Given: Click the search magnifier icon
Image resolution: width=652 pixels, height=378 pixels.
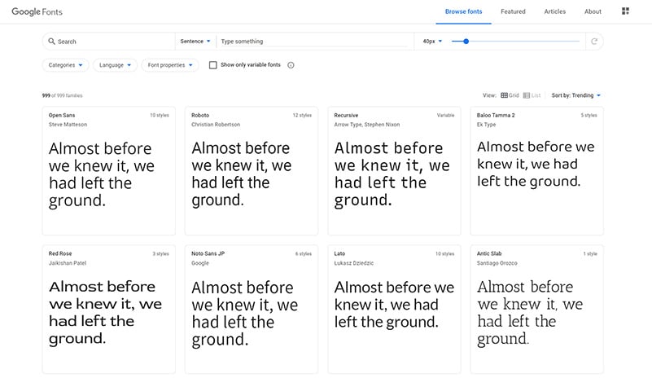Looking at the screenshot, I should point(51,42).
